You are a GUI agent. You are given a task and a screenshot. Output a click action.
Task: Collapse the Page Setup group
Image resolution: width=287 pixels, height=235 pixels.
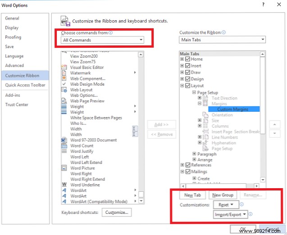pos(194,92)
